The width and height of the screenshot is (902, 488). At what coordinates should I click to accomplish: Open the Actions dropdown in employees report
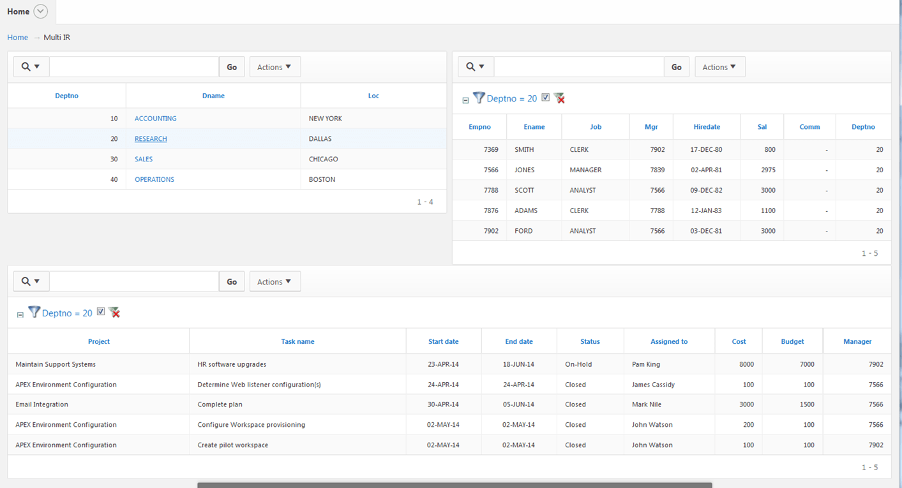tap(720, 66)
